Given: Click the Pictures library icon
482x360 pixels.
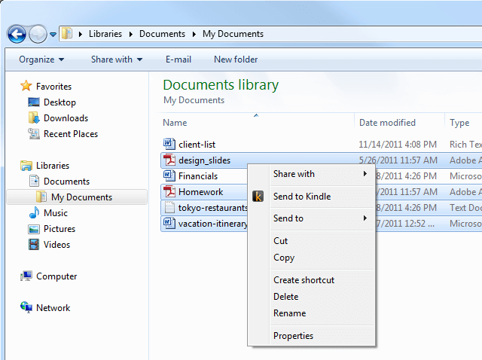Looking at the screenshot, I should click(34, 229).
